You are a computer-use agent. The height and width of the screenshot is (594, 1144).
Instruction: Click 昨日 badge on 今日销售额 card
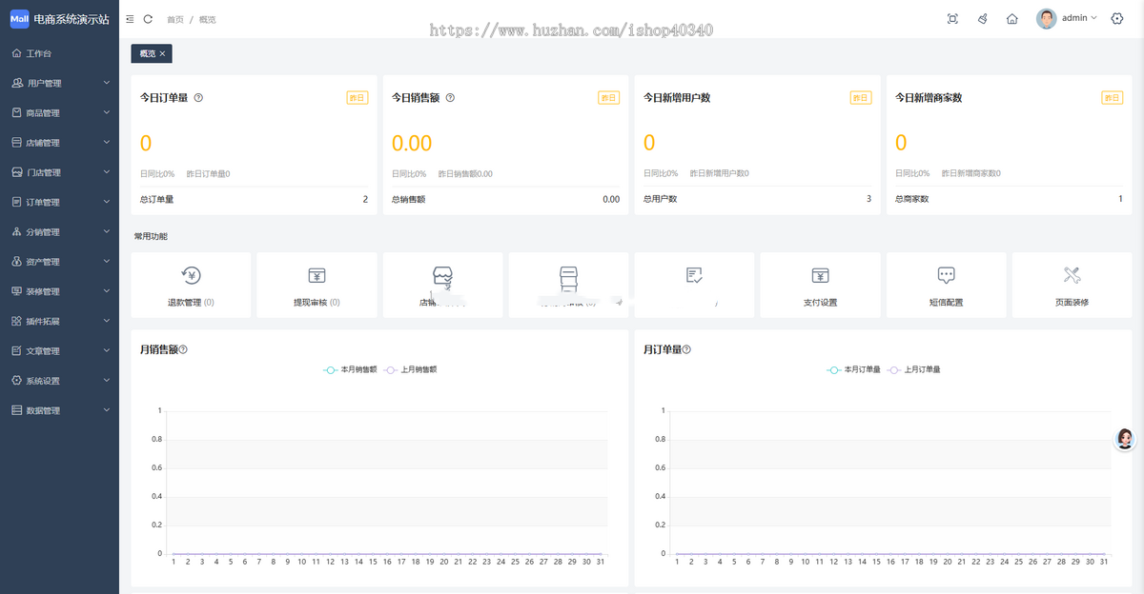click(x=608, y=97)
